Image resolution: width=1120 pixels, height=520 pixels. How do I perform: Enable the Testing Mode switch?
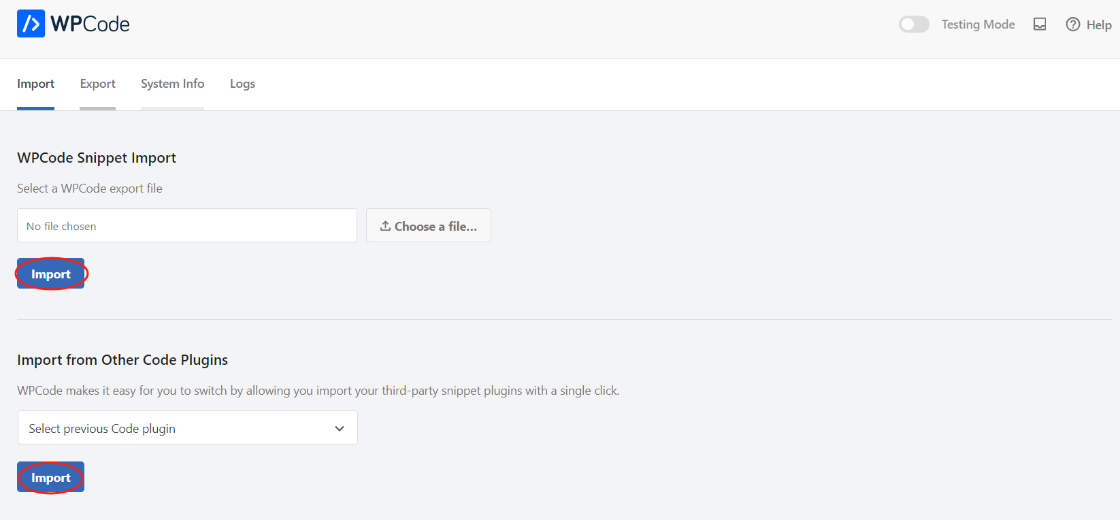[914, 25]
